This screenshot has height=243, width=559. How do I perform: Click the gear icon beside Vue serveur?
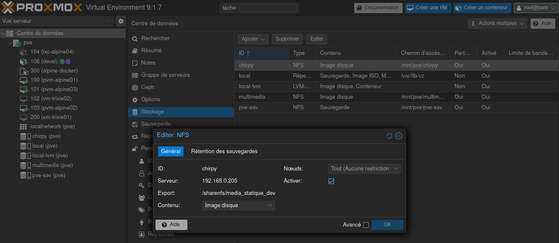[121, 21]
